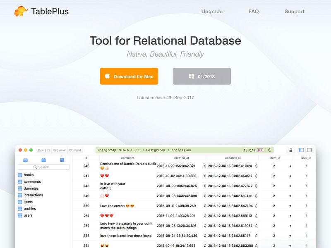Image resolution: width=331 pixels, height=248 pixels.
Task: Open the FAQ menu item
Action: pos(253,12)
